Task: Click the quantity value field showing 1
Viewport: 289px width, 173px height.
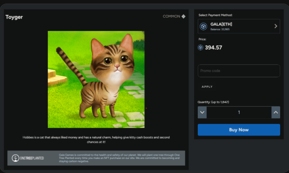Action: tap(239, 112)
